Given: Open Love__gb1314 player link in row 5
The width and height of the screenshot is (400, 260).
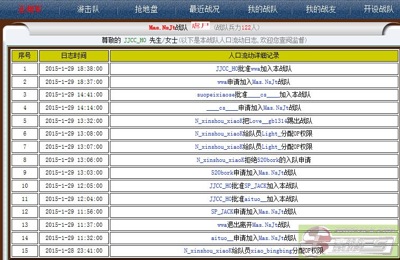Looking at the screenshot, I should pos(269,121).
